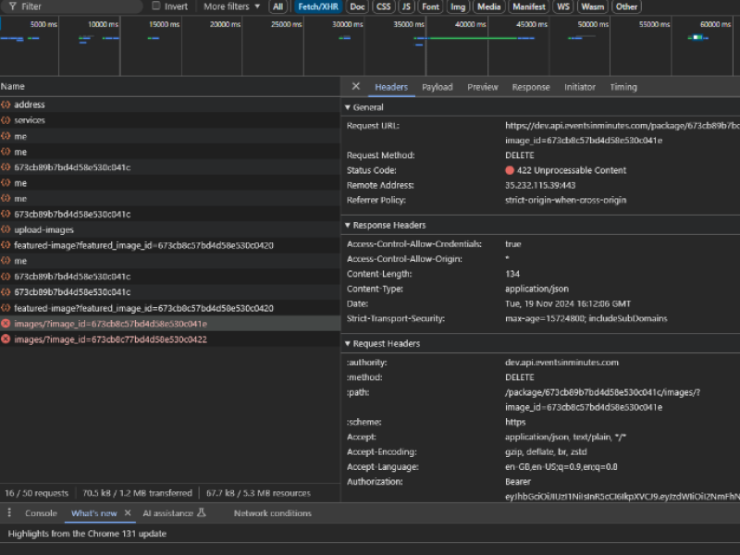This screenshot has height=555, width=740.
Task: Select the failed images request ending c041e
Action: (110, 324)
